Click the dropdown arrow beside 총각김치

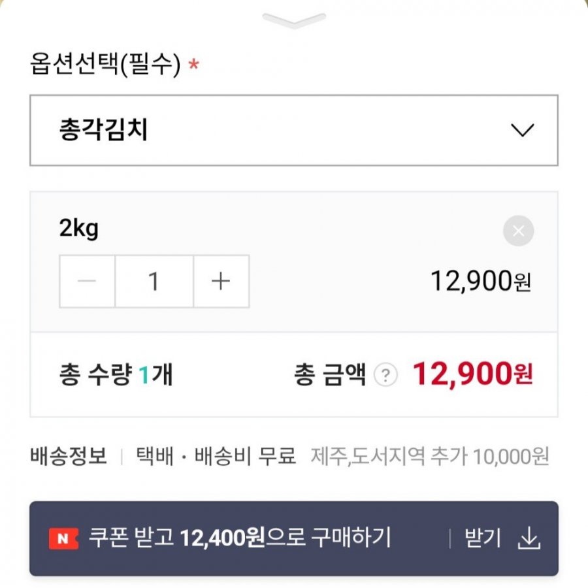point(523,131)
